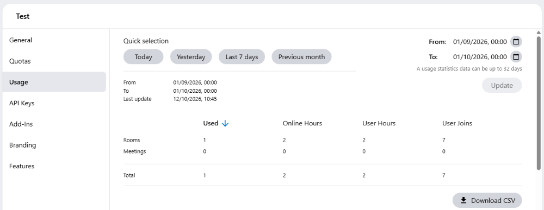Image resolution: width=544 pixels, height=210 pixels.
Task: Sort by the Used column header
Action: click(x=211, y=123)
